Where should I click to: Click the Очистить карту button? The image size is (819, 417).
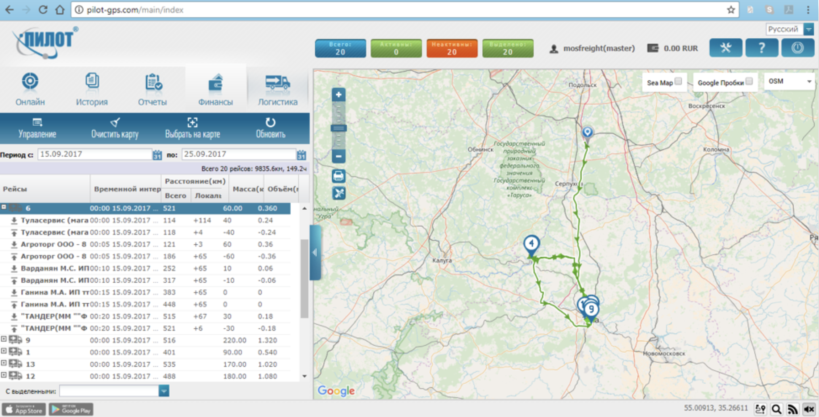115,128
